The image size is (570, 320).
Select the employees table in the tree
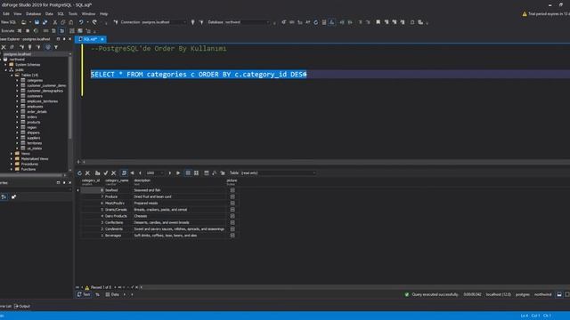[x=35, y=107]
